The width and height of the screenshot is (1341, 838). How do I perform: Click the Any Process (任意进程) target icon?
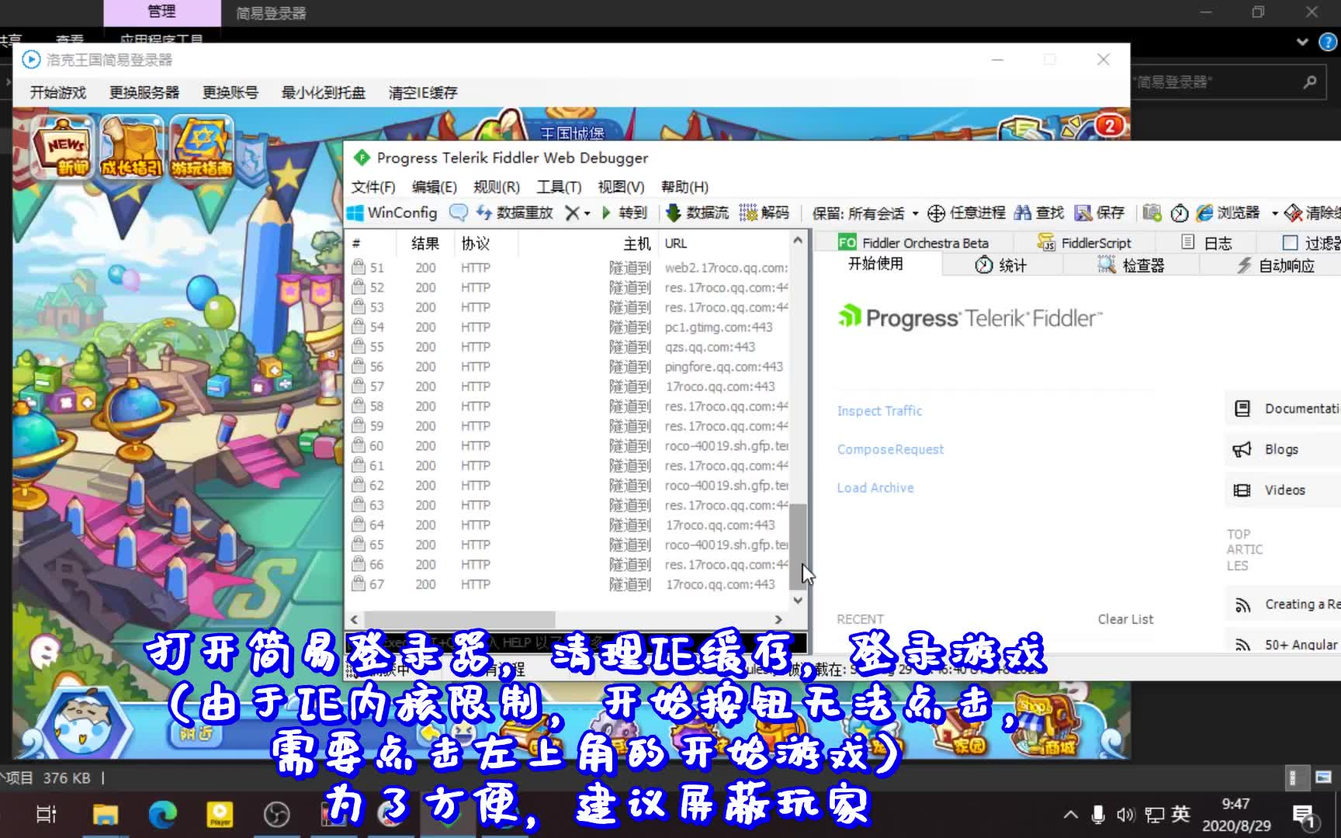click(937, 213)
